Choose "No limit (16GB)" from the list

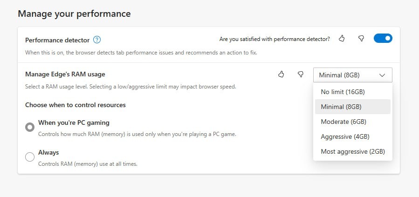click(343, 92)
